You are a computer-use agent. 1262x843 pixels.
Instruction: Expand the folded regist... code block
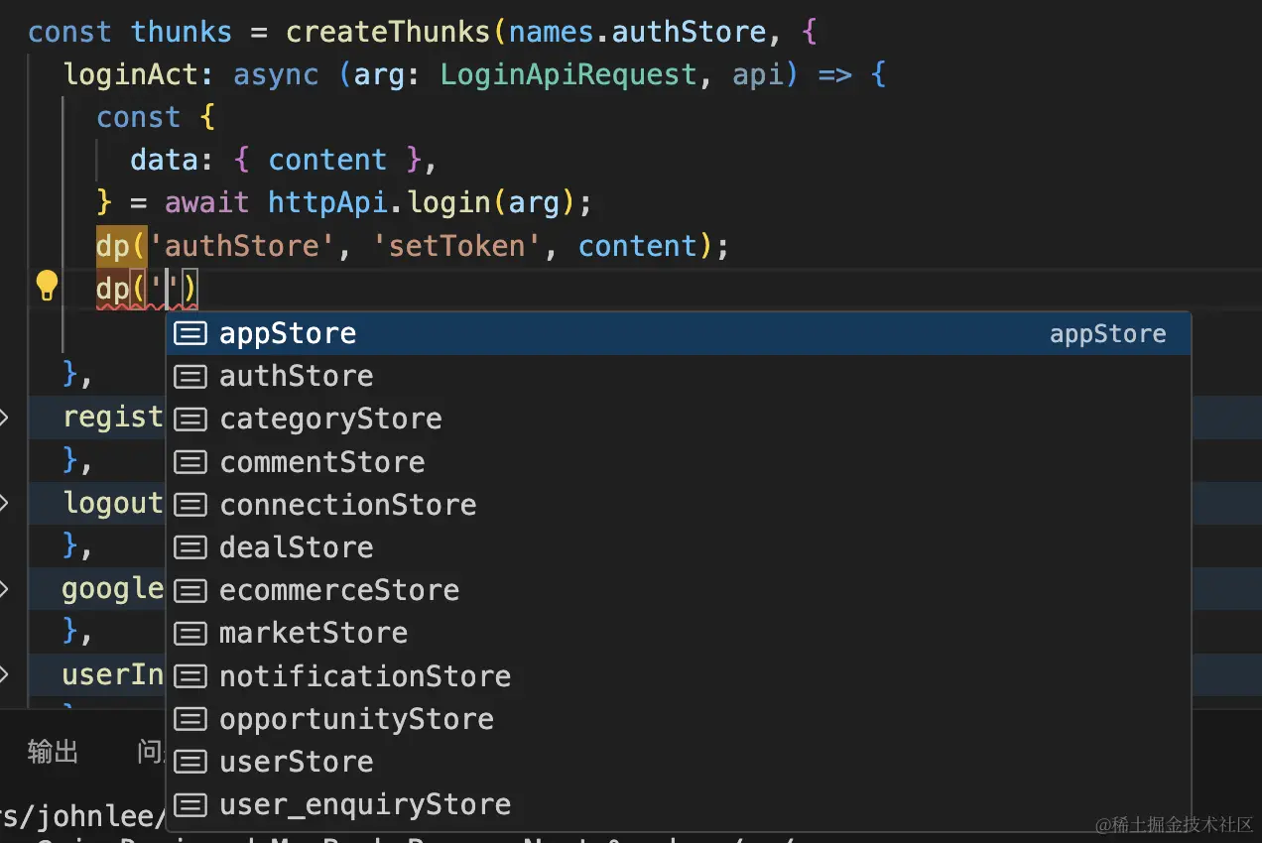pos(5,418)
